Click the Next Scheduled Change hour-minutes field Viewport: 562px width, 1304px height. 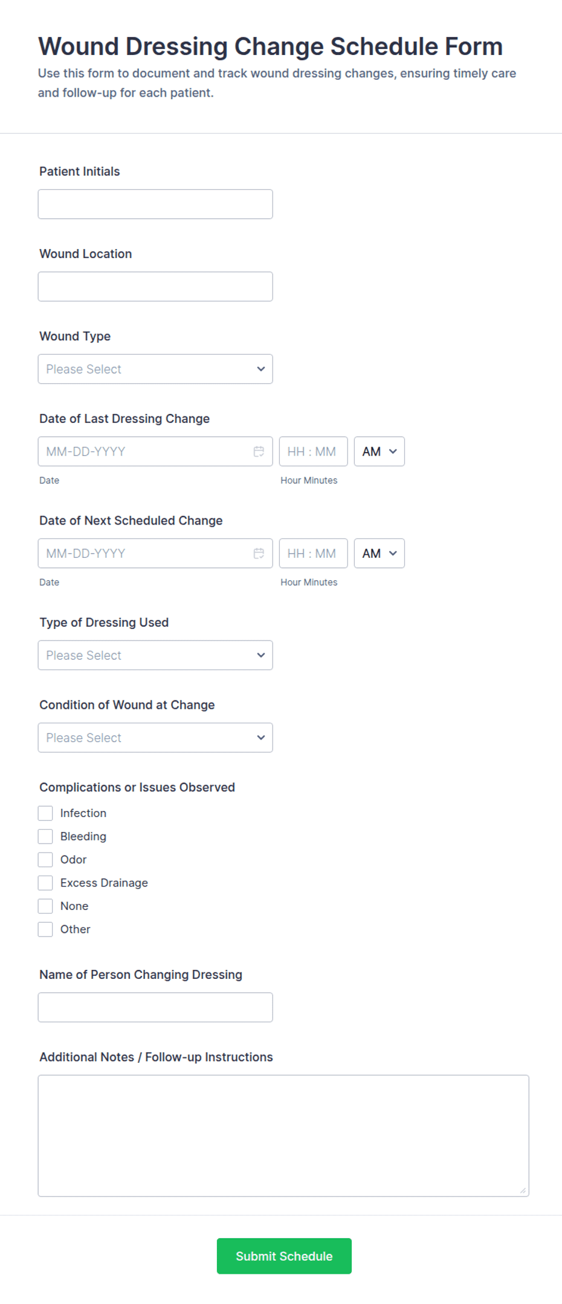313,554
